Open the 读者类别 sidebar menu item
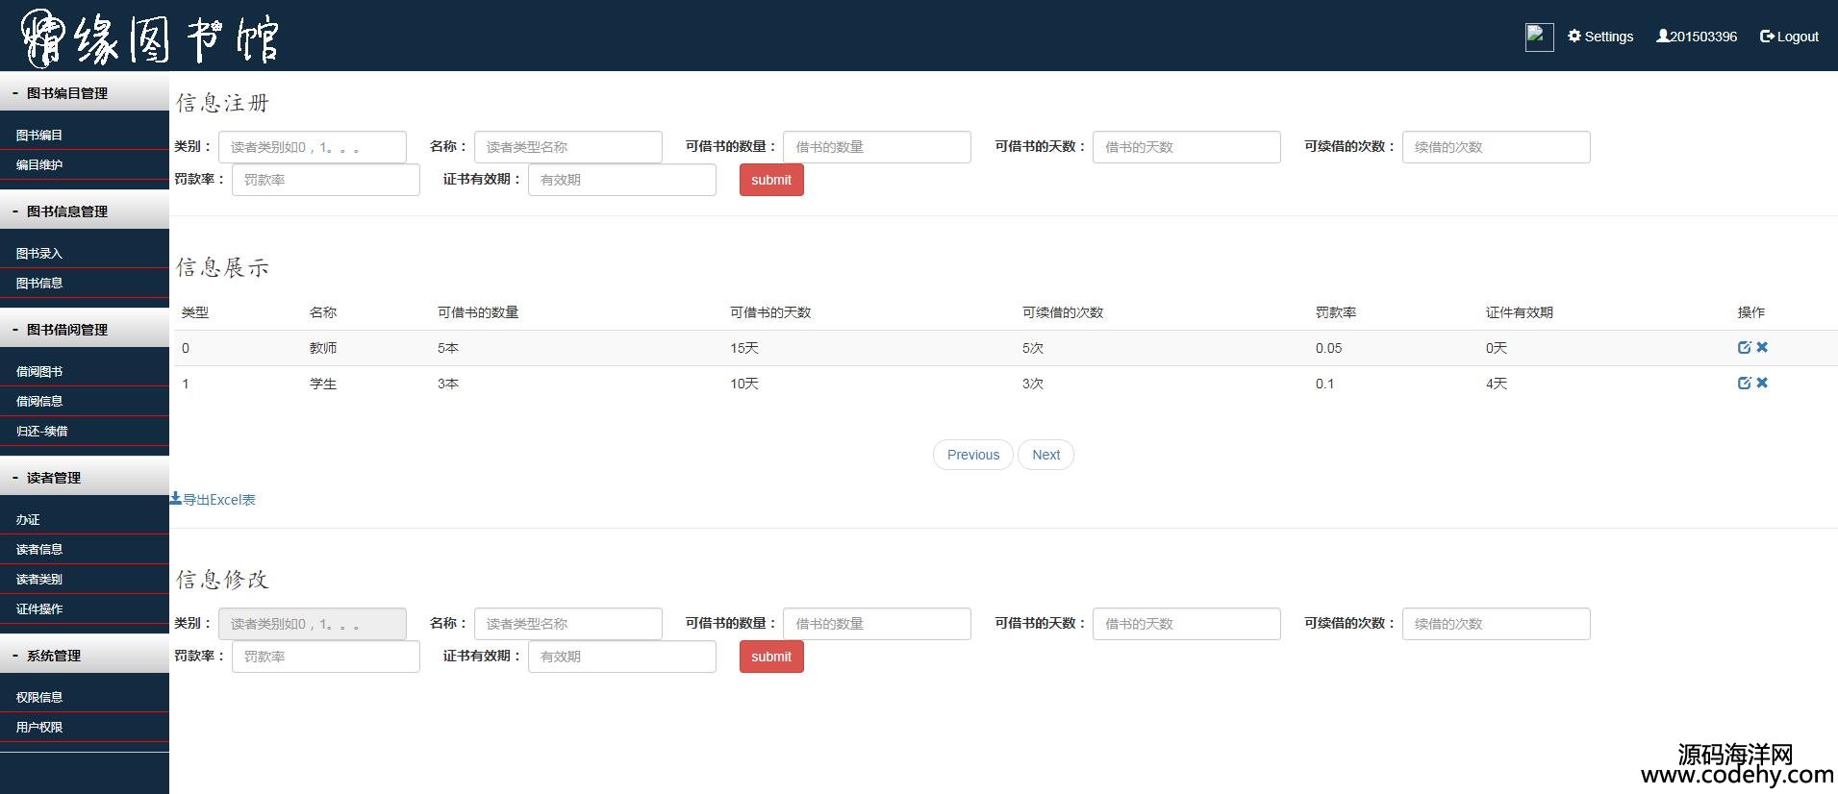The height and width of the screenshot is (794, 1838). pyautogui.click(x=39, y=580)
